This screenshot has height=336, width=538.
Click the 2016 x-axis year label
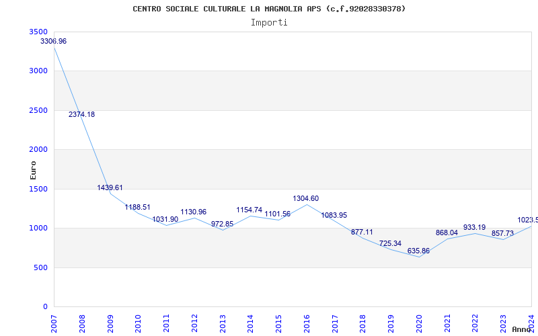[x=307, y=324]
